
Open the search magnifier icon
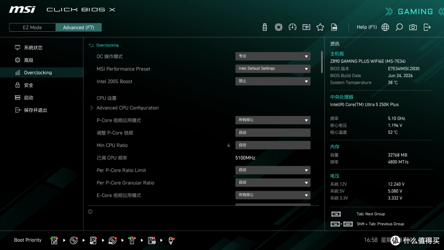(399, 27)
